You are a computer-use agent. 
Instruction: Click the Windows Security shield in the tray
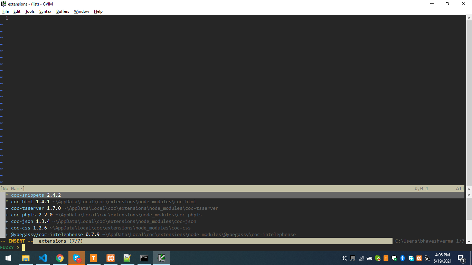(x=394, y=258)
